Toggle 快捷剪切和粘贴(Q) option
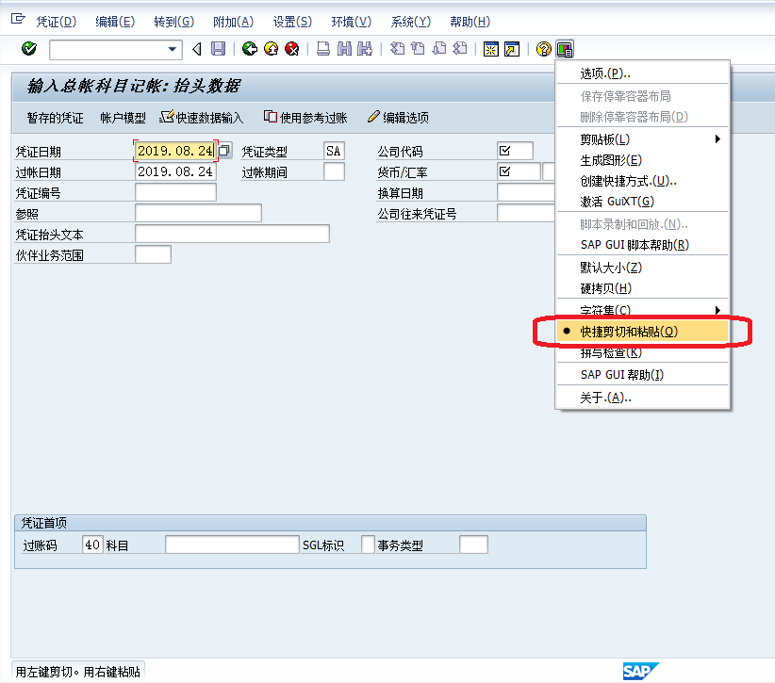775x683 pixels. pos(642,332)
